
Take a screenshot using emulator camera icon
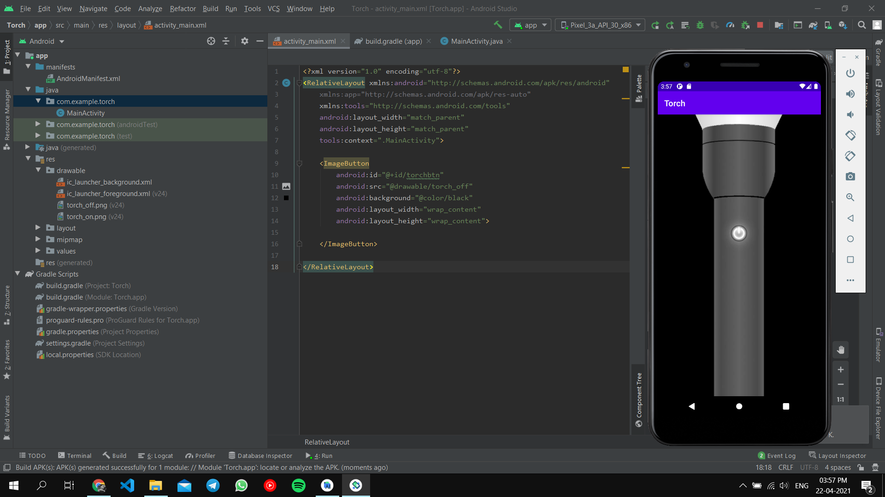tap(850, 176)
